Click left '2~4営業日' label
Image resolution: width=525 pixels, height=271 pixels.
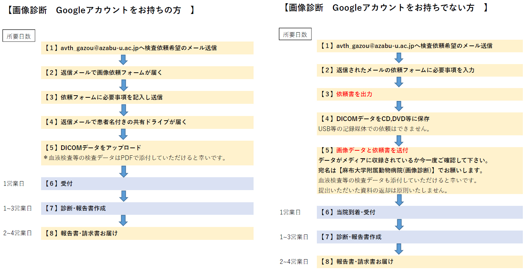(18, 233)
